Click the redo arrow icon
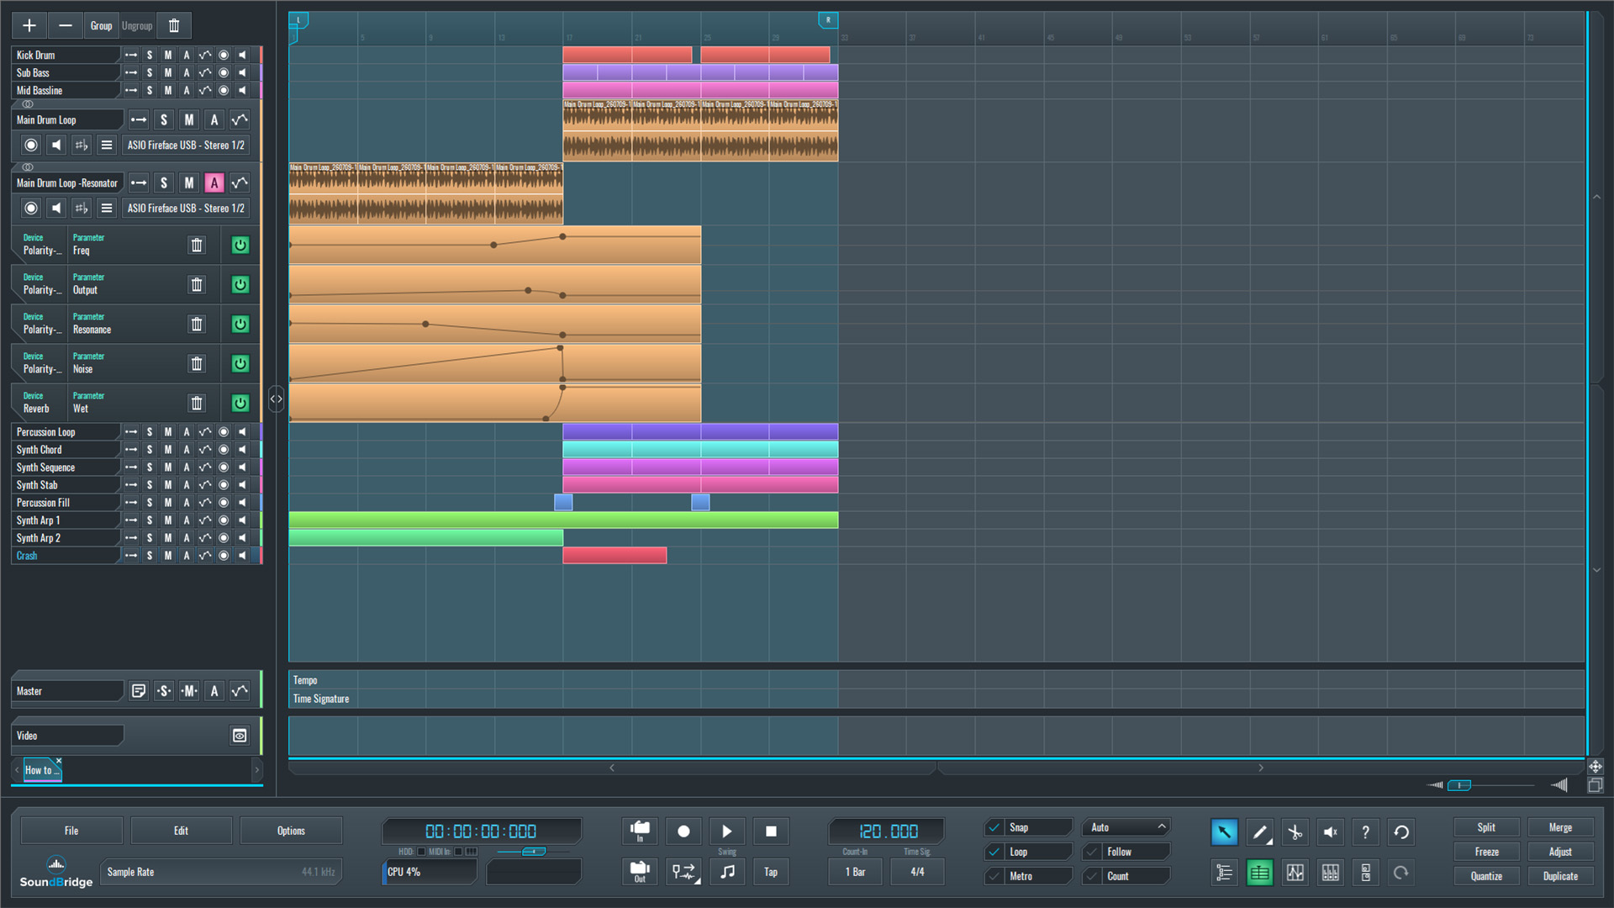This screenshot has width=1614, height=908. click(x=1400, y=873)
